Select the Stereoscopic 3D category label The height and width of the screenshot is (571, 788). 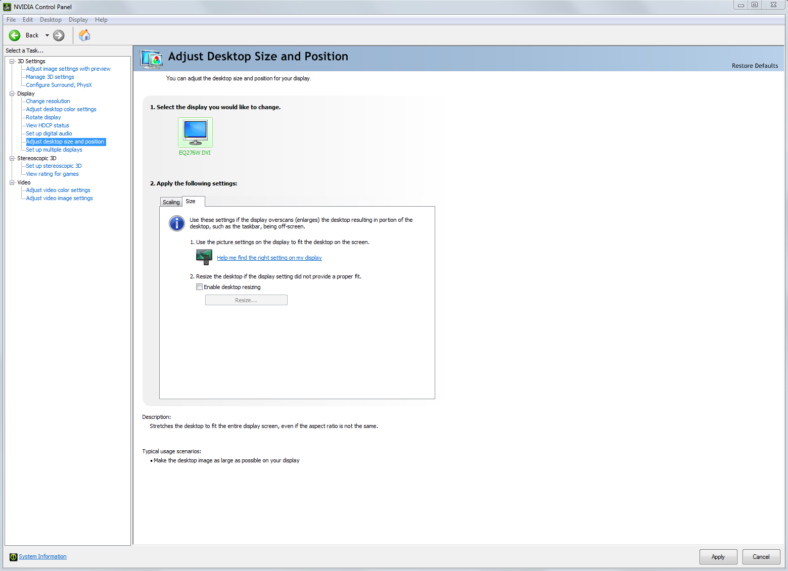click(37, 158)
